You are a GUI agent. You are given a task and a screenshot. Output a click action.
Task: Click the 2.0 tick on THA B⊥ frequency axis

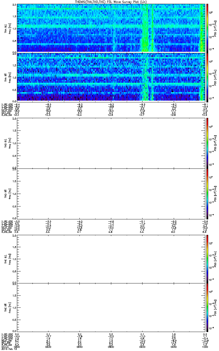click(x=14, y=5)
